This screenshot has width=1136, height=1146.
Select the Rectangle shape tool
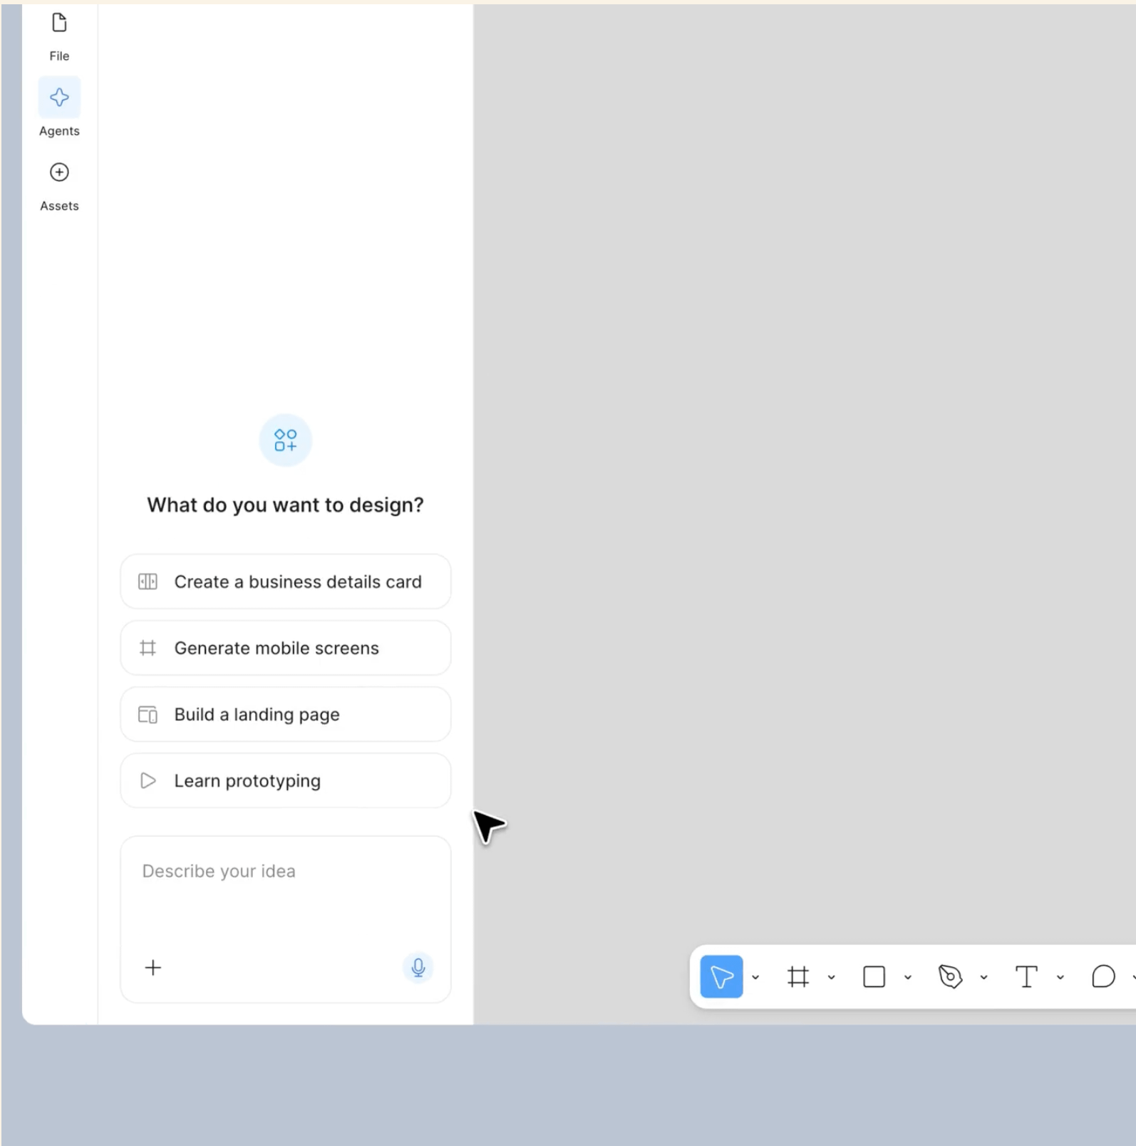(874, 976)
